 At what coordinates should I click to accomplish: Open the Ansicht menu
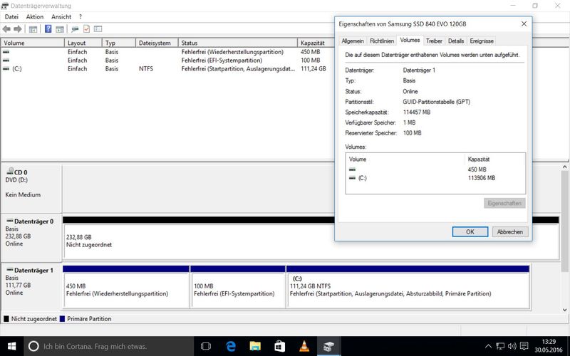point(61,16)
